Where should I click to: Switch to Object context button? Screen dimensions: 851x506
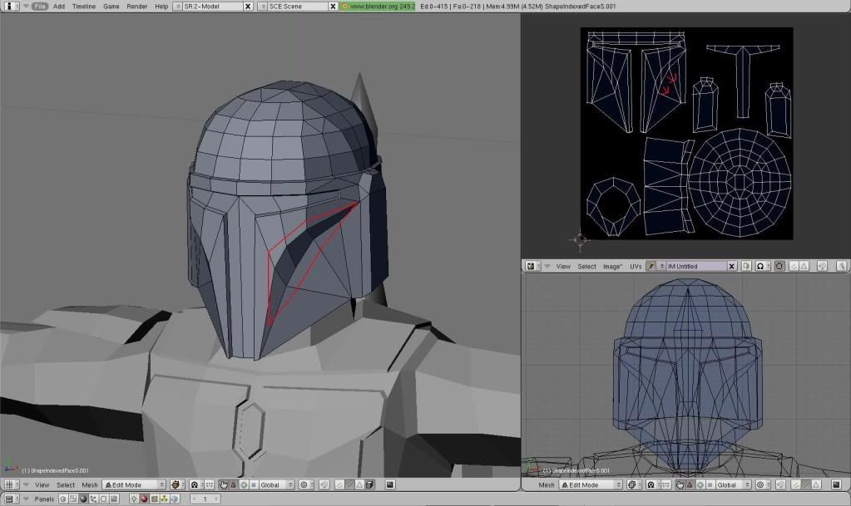93,499
